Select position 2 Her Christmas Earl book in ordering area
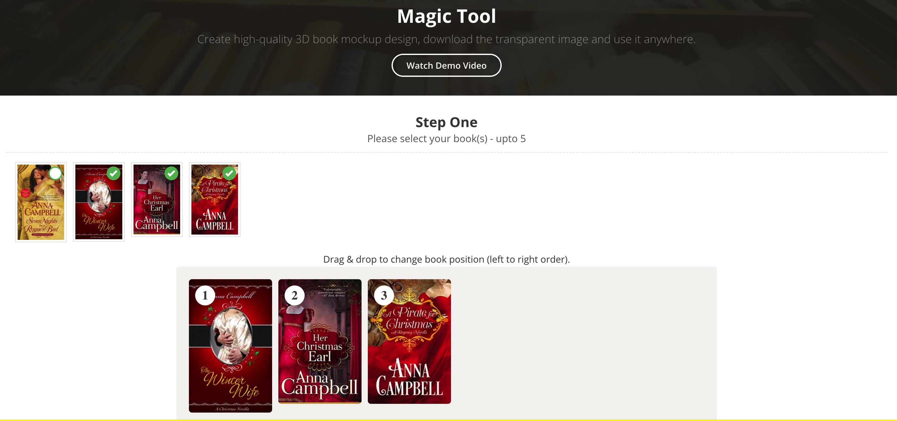The image size is (897, 421). pos(320,341)
